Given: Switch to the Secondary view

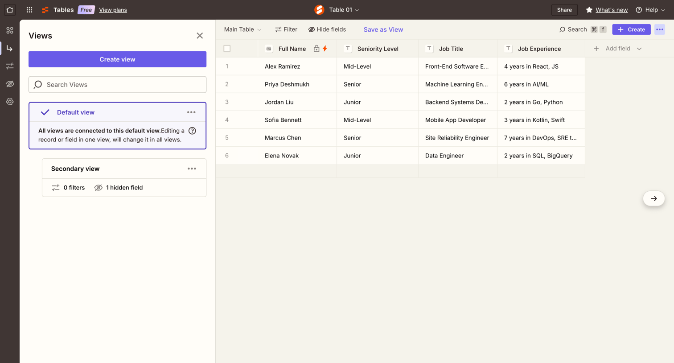Looking at the screenshot, I should pos(75,169).
